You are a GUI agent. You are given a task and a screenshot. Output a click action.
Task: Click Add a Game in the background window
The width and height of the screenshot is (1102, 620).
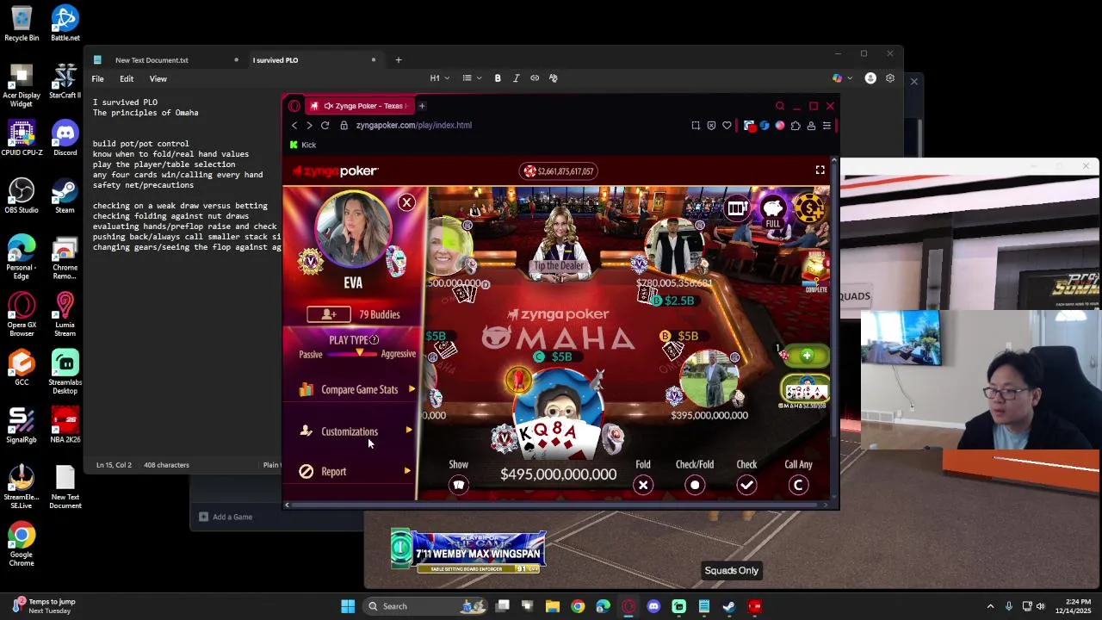tap(226, 517)
